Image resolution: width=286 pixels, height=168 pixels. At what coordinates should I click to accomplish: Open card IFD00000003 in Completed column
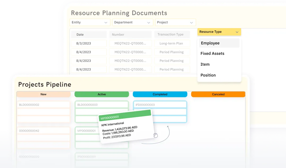(160, 104)
